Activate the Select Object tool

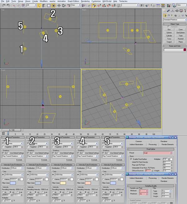39,6
